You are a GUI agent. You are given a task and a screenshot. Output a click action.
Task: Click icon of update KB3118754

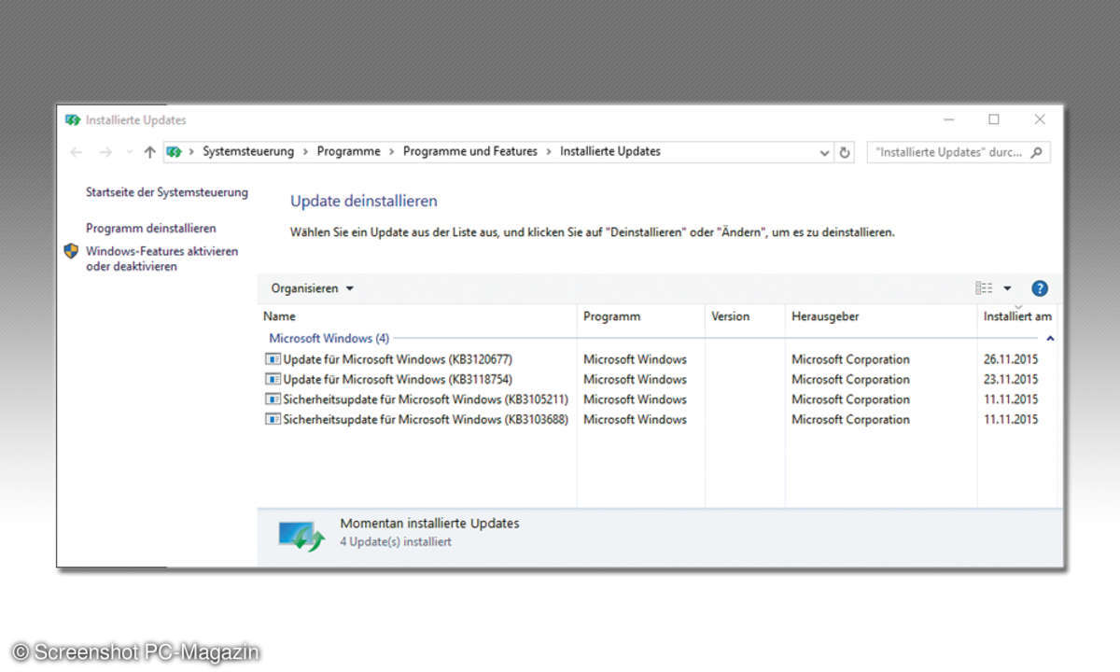tap(273, 379)
